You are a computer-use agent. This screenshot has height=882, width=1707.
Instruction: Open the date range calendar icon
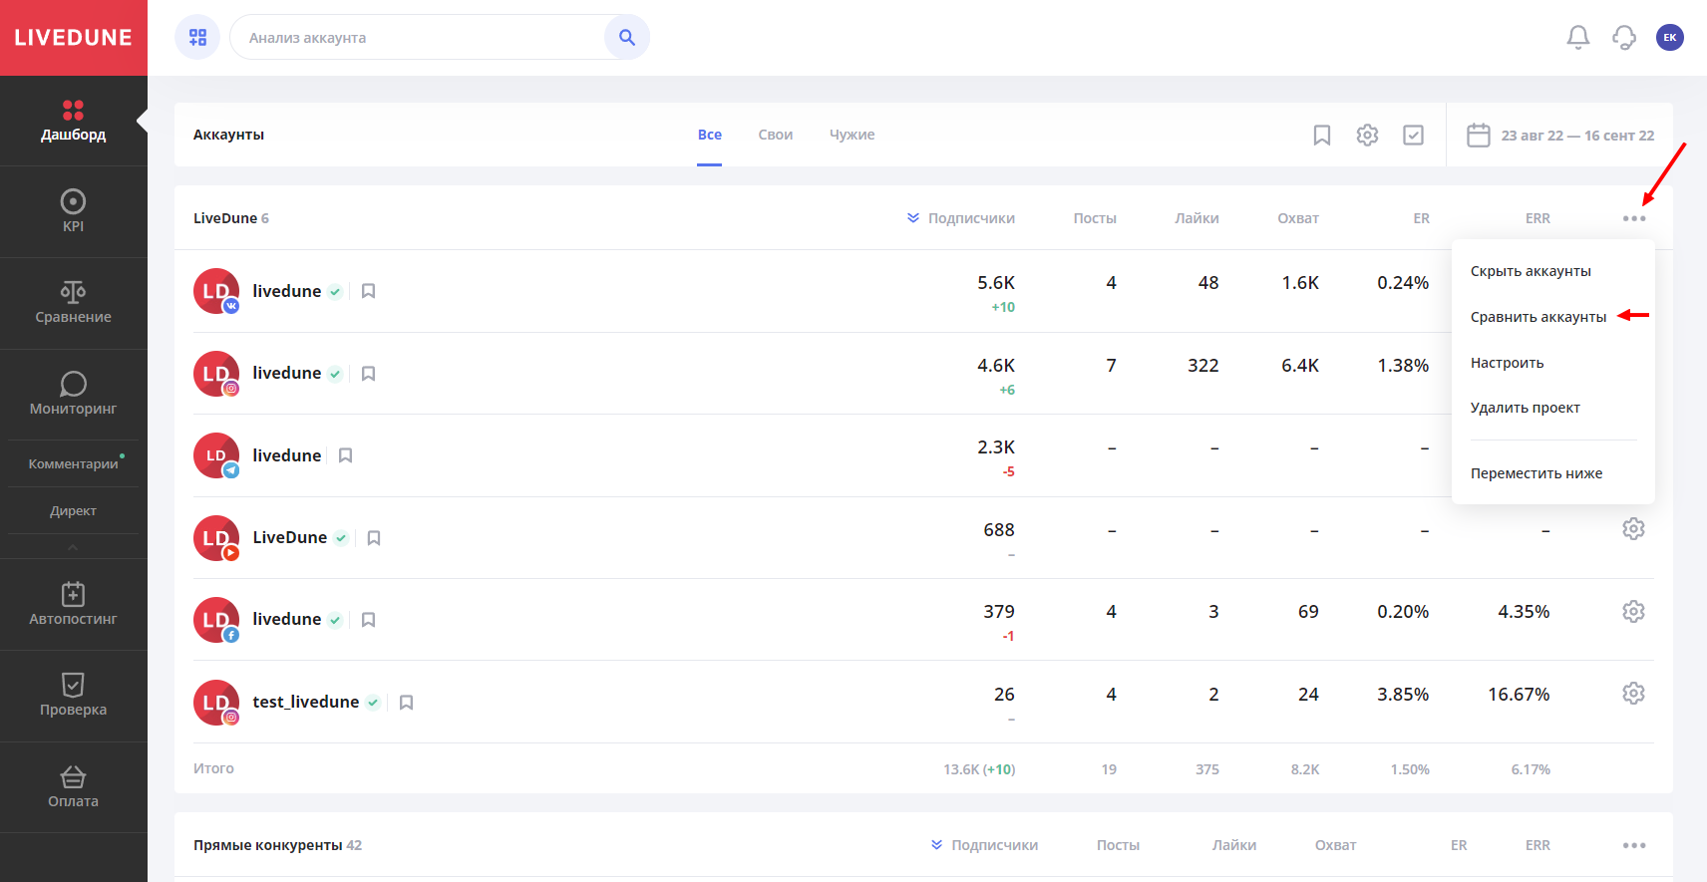1479,135
